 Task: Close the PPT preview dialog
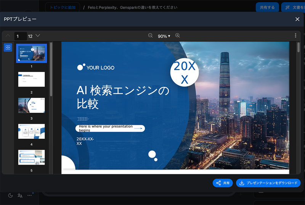click(x=297, y=19)
